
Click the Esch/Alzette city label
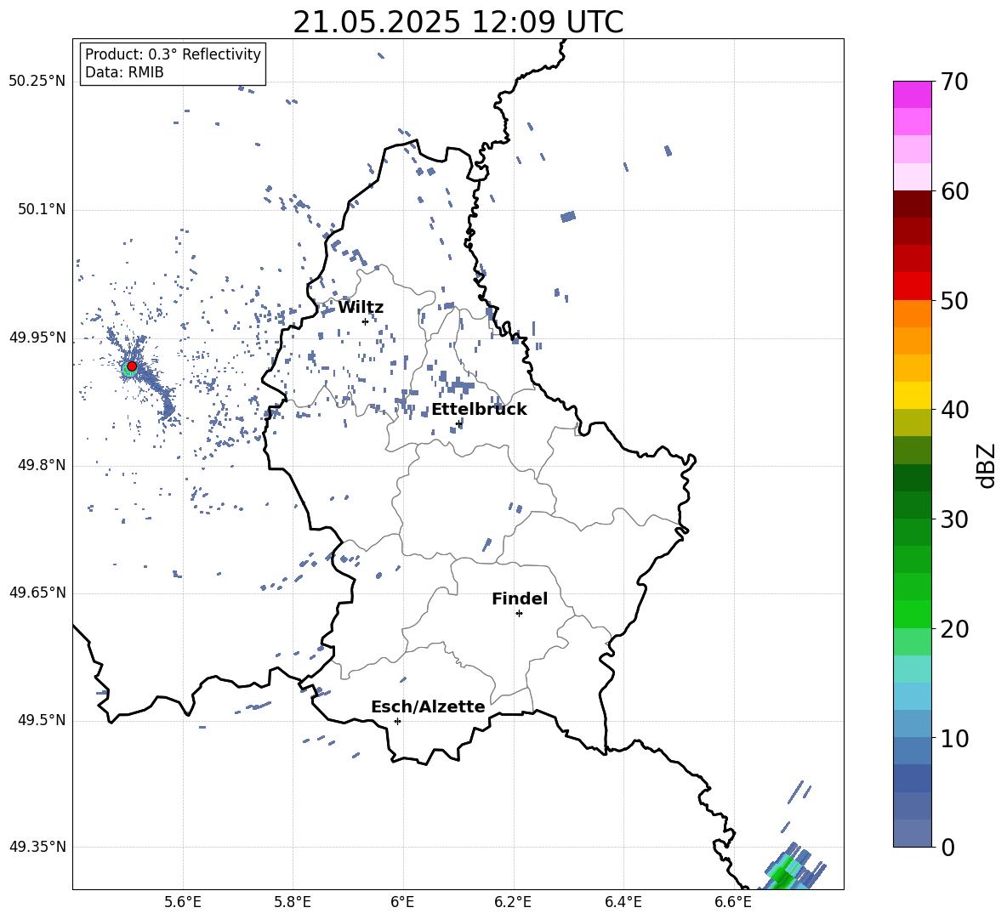tap(428, 706)
